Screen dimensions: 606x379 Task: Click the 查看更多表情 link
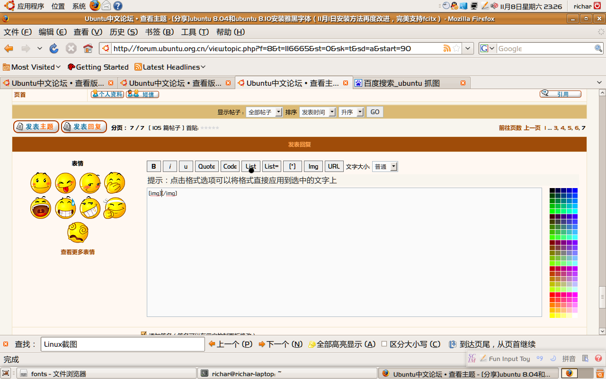(x=78, y=252)
